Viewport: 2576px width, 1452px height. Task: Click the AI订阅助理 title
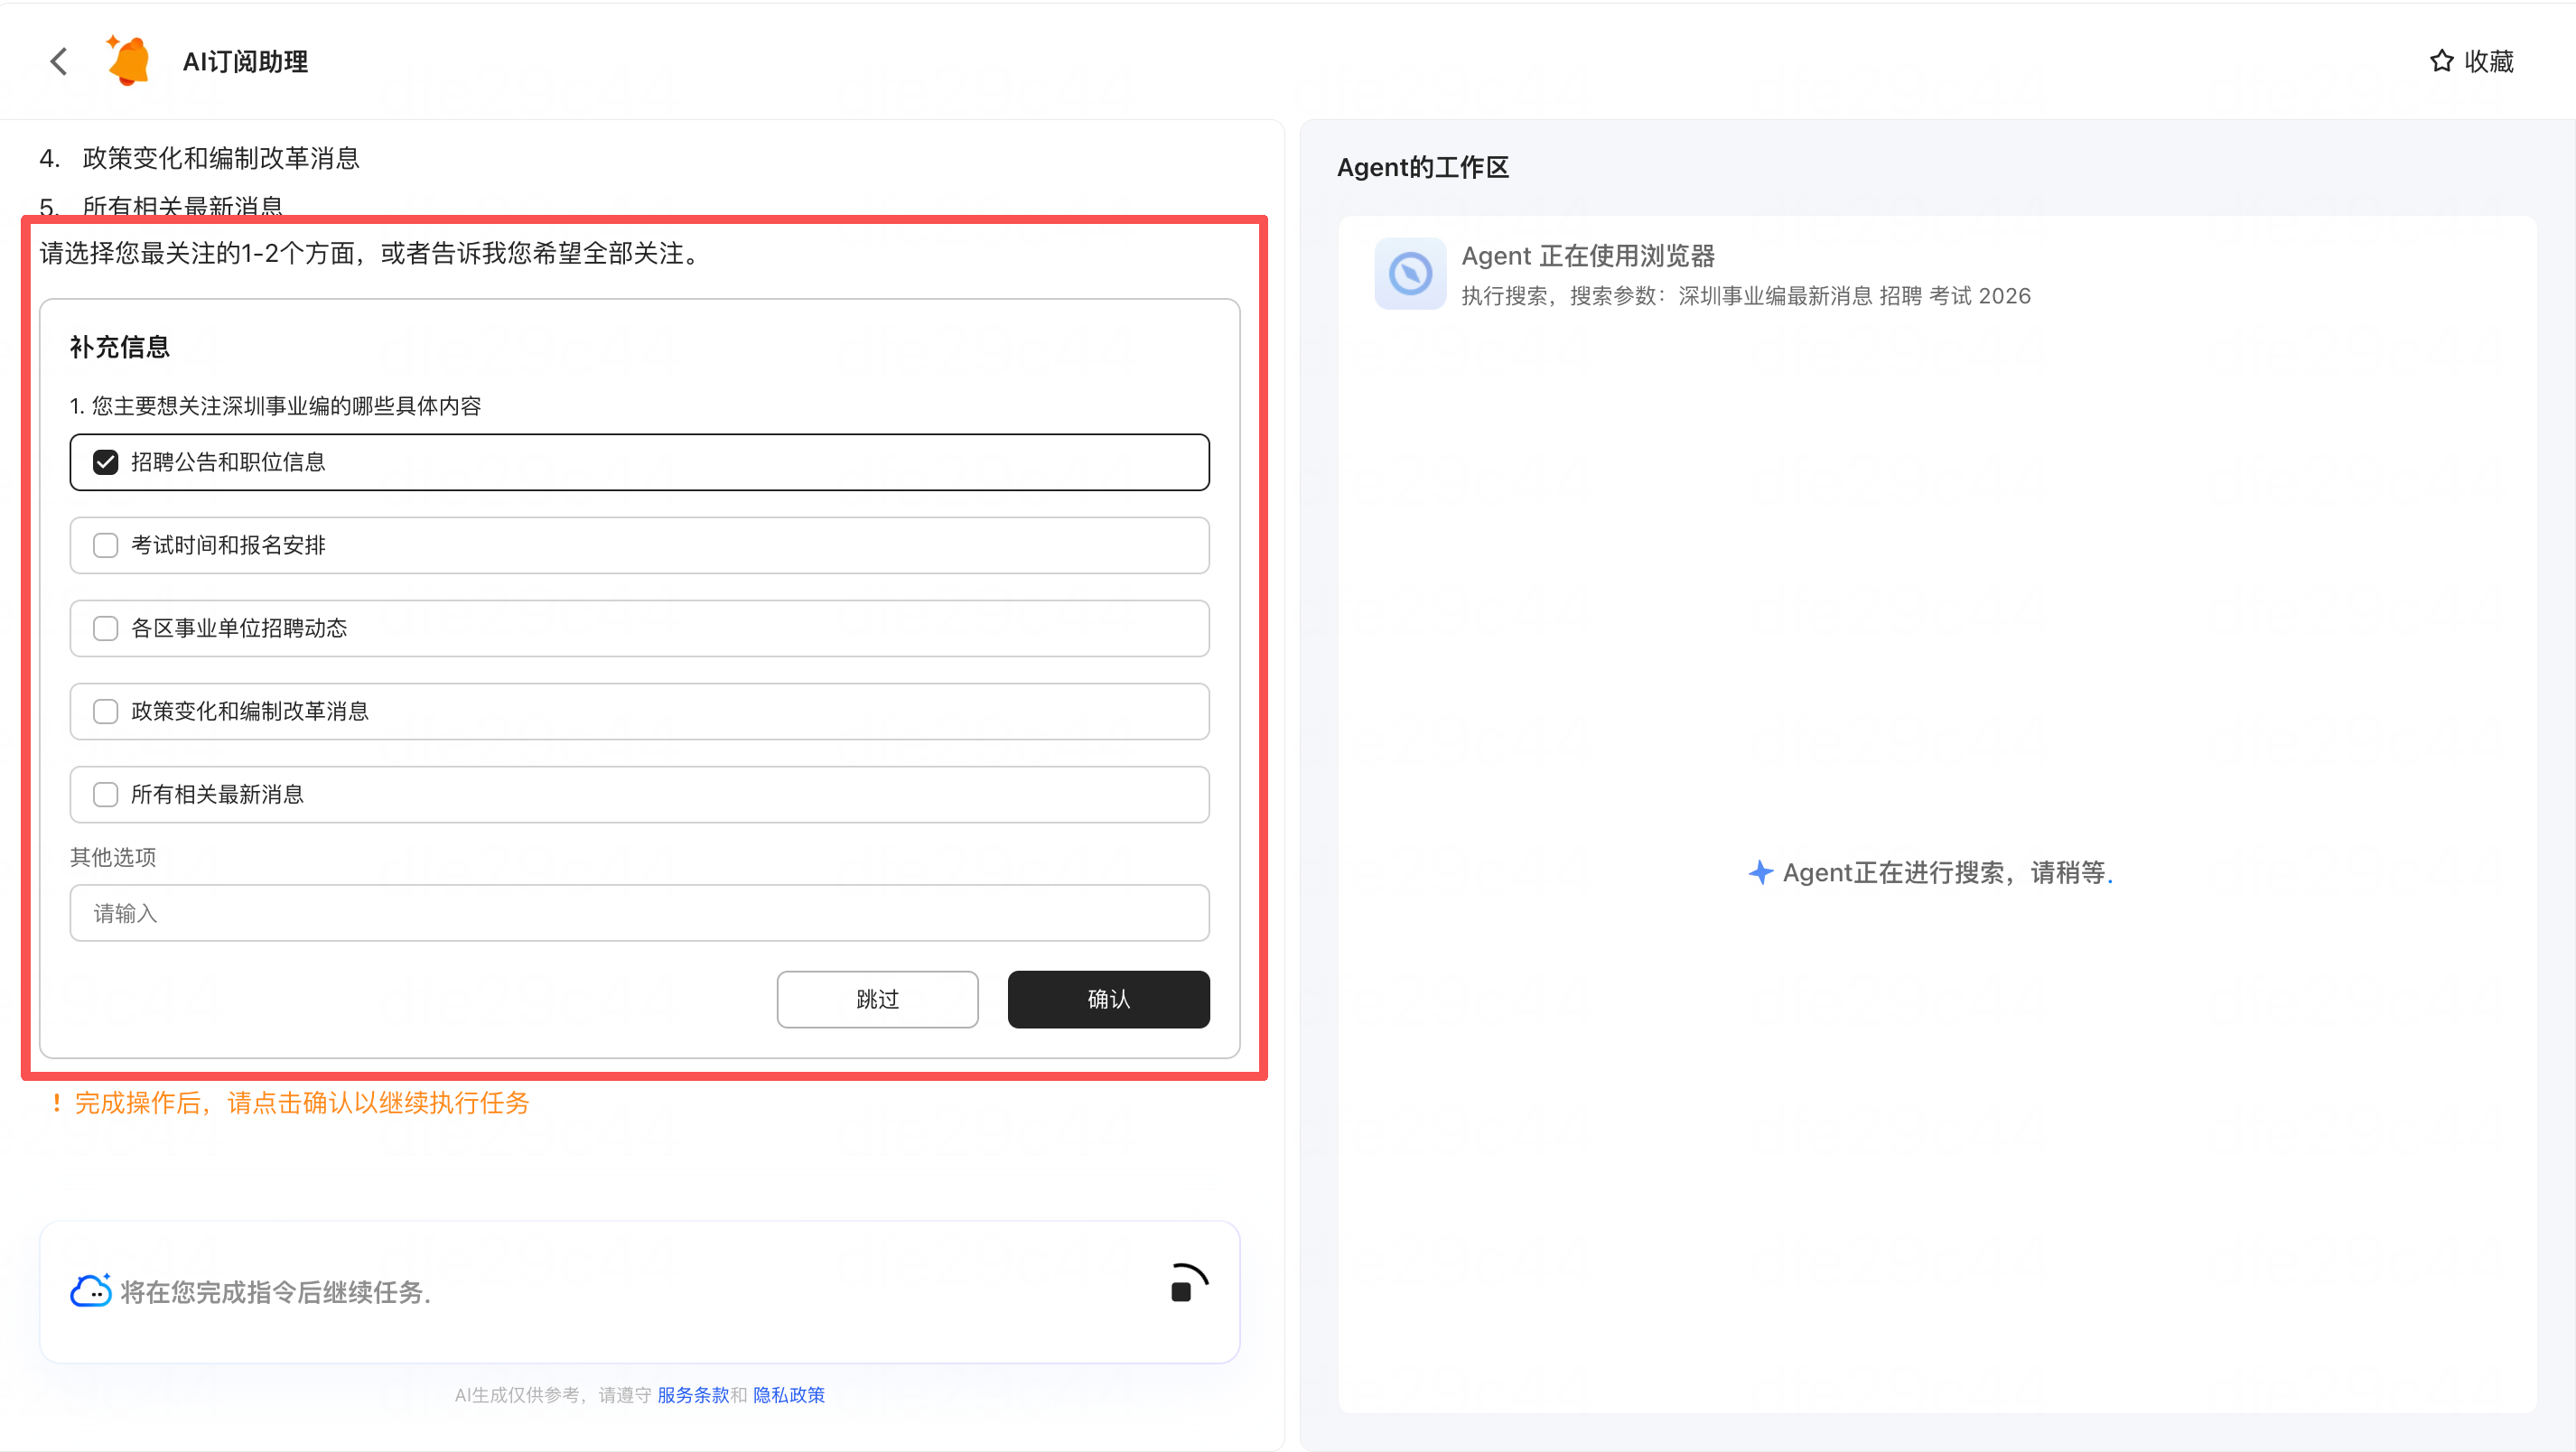tap(245, 62)
